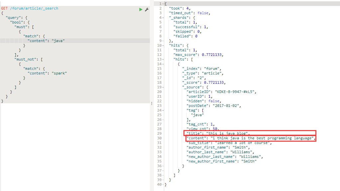Viewport: 340px width, 191px height.
Task: Click the "tag_cnt": 1 line
Action: tap(200, 124)
